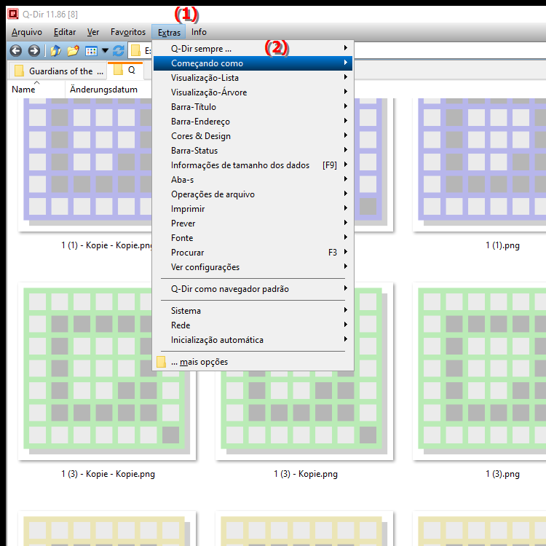
Task: Switch to the Q folder tab
Action: (x=125, y=71)
